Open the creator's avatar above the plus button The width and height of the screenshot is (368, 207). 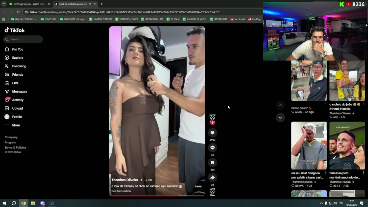coord(212,116)
